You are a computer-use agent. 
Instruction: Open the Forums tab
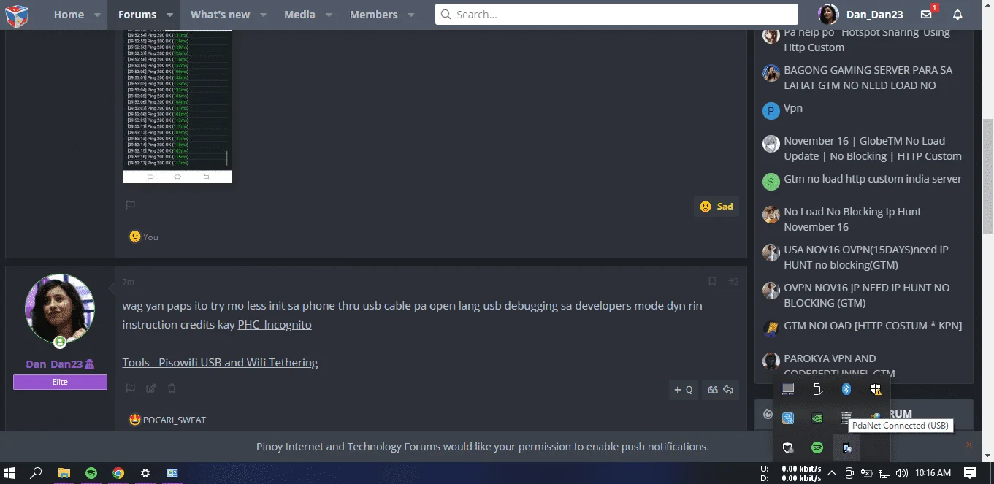[x=137, y=15]
